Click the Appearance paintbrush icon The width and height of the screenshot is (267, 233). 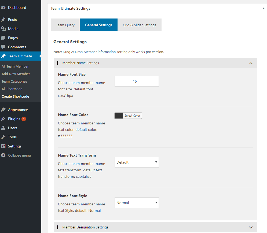tap(3, 110)
